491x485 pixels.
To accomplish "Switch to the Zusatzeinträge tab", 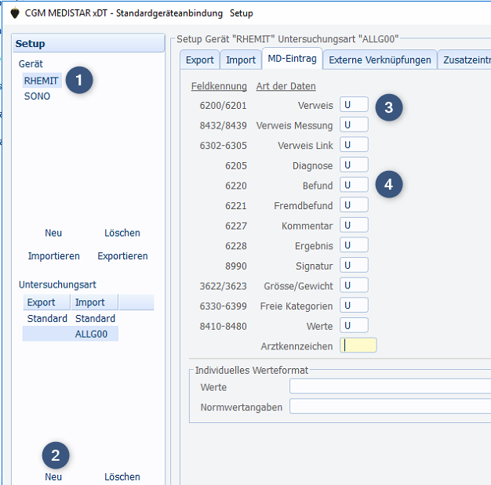I will (x=467, y=60).
